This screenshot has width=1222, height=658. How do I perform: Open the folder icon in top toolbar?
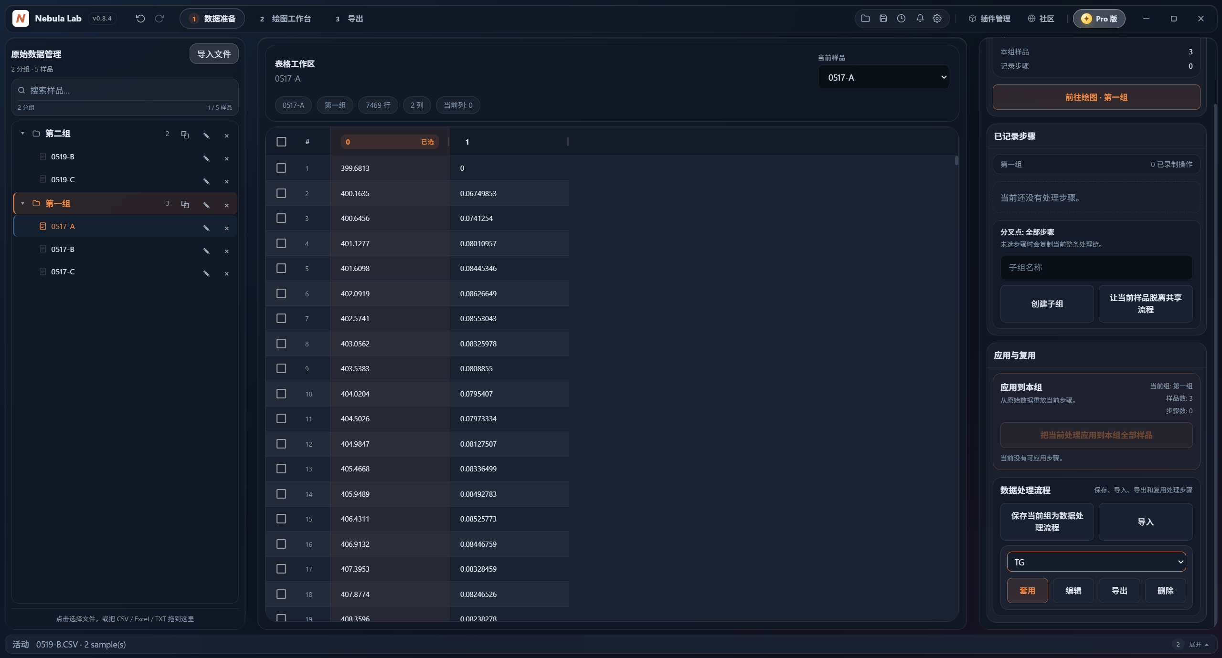click(x=865, y=19)
